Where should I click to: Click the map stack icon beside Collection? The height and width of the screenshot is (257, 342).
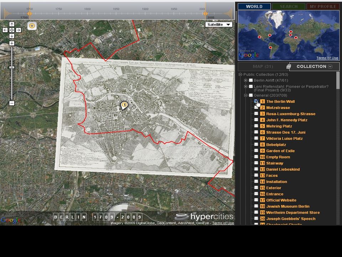tap(289, 66)
